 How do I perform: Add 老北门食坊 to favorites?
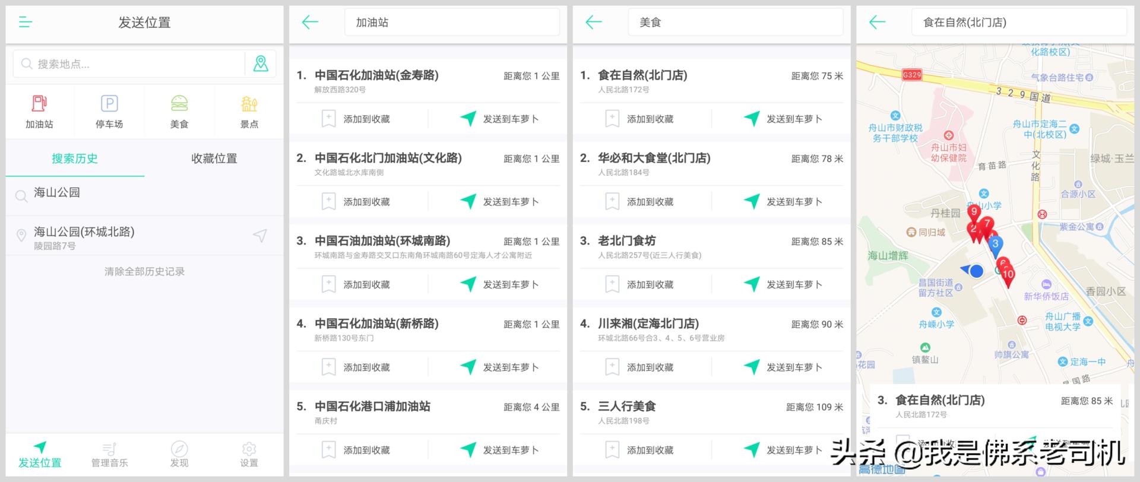pos(639,284)
